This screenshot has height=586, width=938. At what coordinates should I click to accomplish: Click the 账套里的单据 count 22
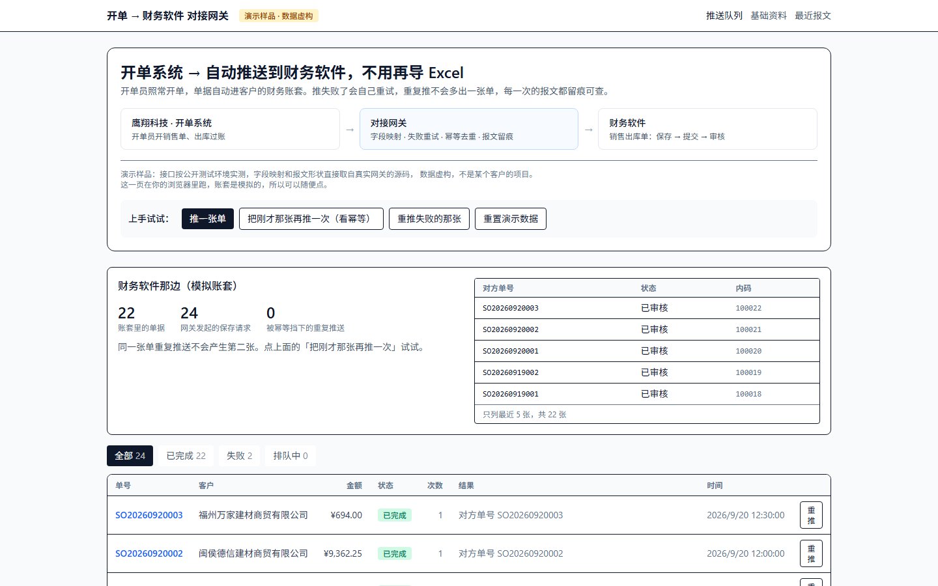pos(126,313)
